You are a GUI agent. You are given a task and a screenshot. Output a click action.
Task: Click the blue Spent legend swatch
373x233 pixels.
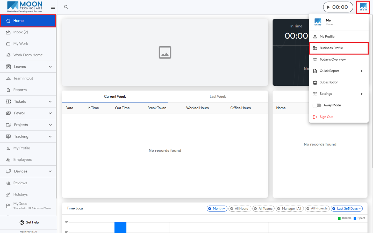click(x=355, y=219)
